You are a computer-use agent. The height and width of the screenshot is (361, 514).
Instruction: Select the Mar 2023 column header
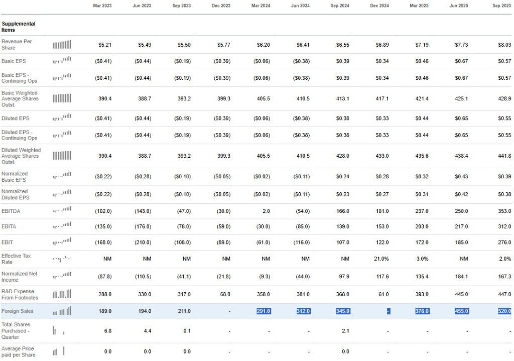103,6
